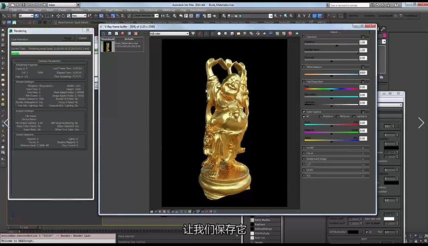Expand the Background Image rollout arrow
The image size is (428, 246).
[363, 159]
